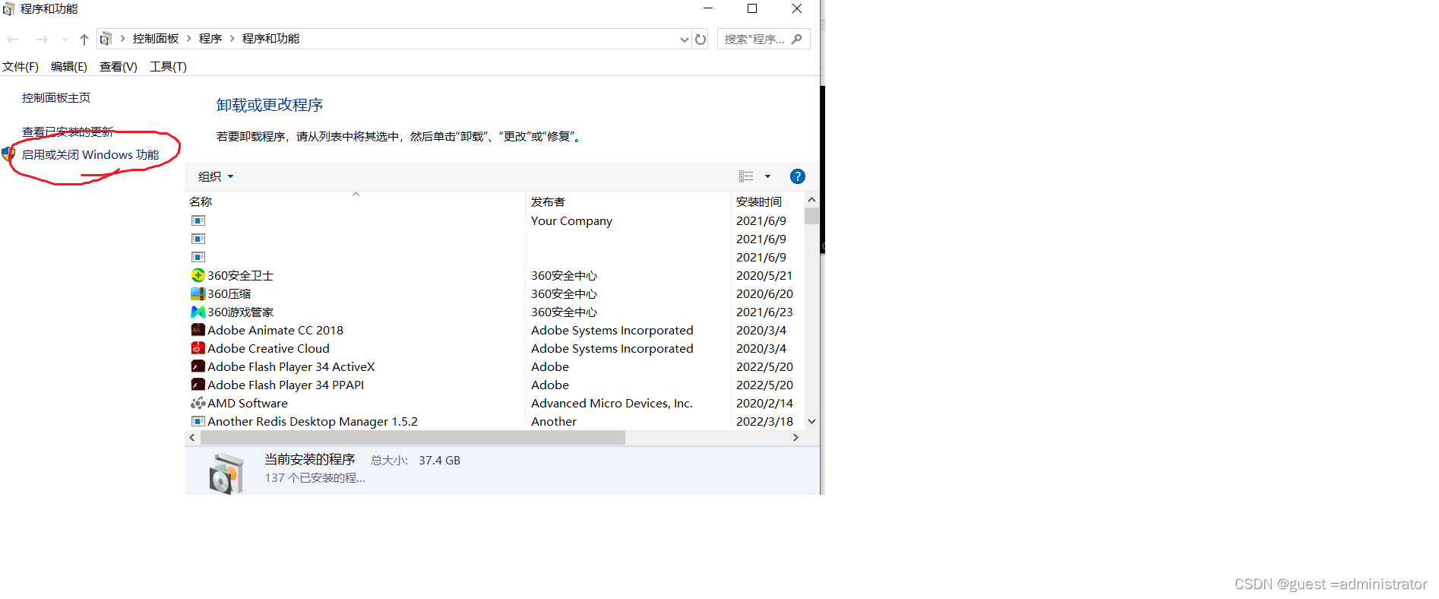The width and height of the screenshot is (1439, 599).
Task: Open 启用或关闭 Windows 功能 link
Action: click(90, 154)
